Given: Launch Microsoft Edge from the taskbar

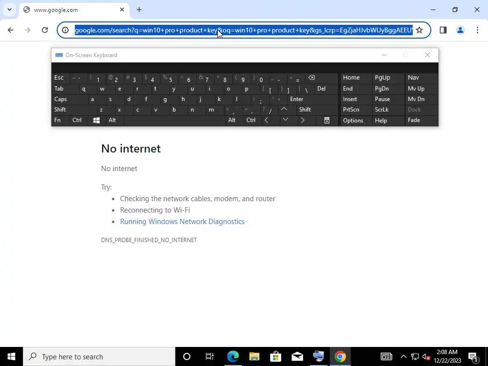Looking at the screenshot, I should [233, 356].
